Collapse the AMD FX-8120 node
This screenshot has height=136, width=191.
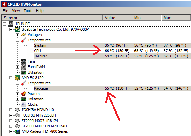[11, 78]
